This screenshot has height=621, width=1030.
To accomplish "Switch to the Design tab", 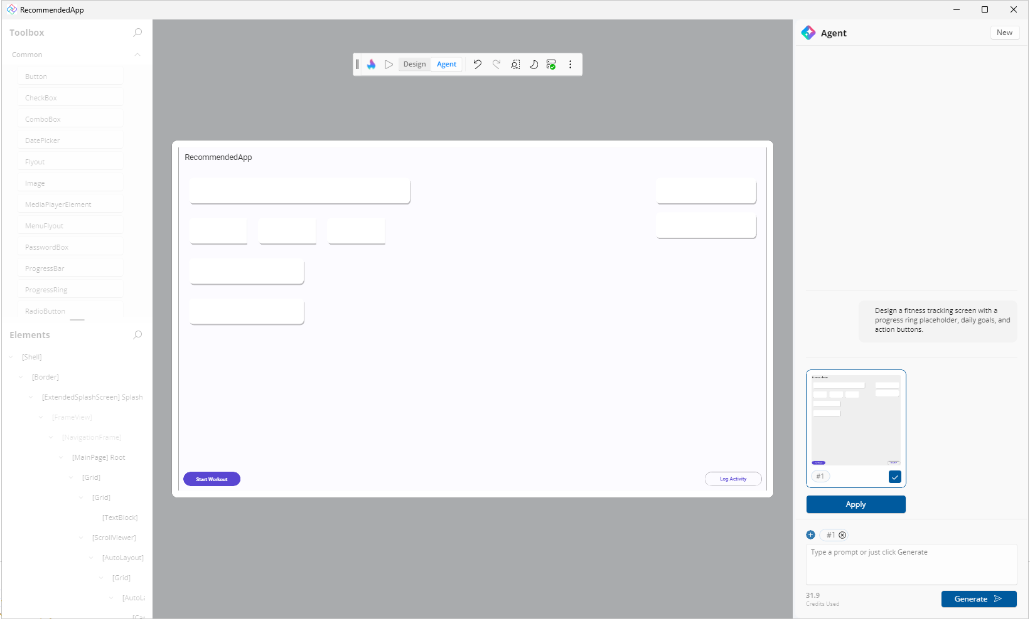I will pyautogui.click(x=414, y=65).
